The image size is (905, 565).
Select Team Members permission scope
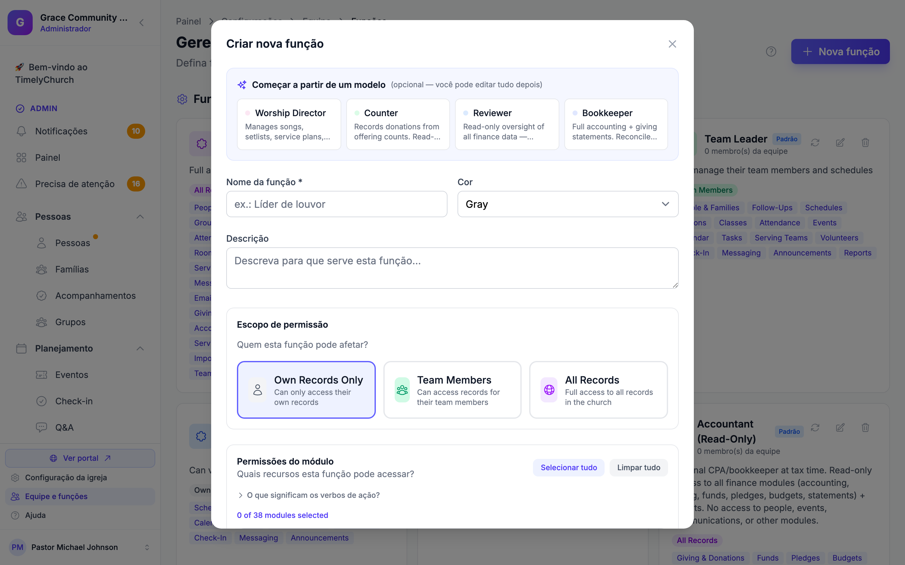452,390
